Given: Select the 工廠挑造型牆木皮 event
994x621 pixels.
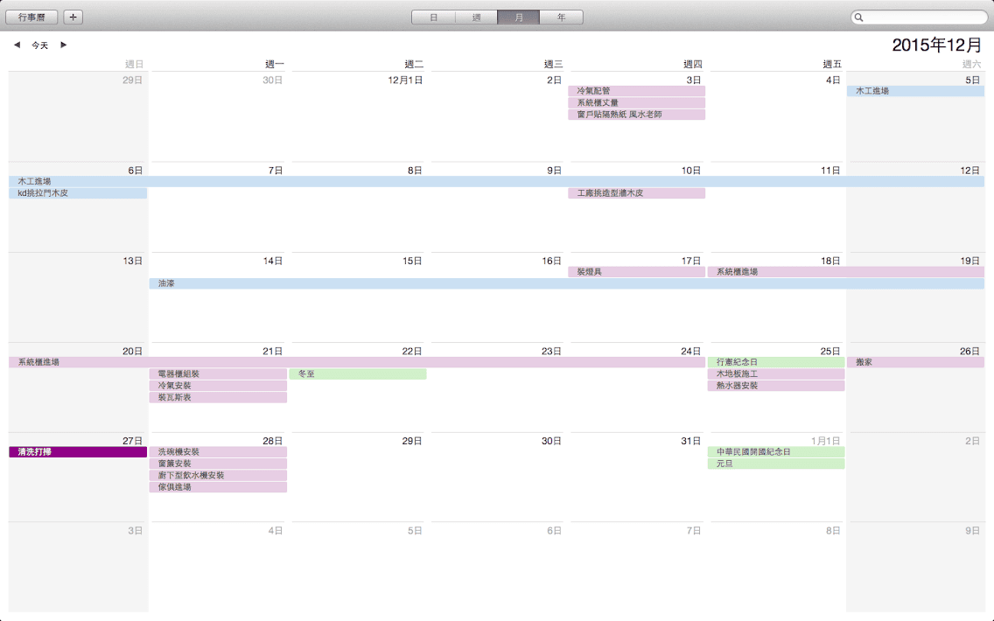Looking at the screenshot, I should tap(636, 193).
